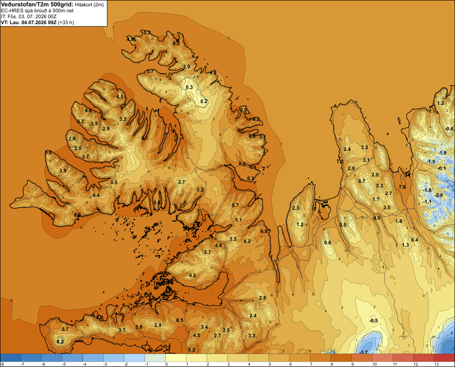Screen dimensions: 455x367
Task: Click the 9.1 temperature label on the map
Action: 145,138
